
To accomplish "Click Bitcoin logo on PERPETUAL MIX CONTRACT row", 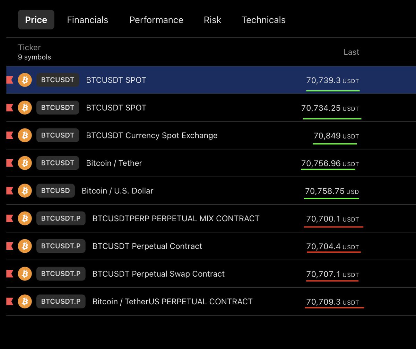I will tap(25, 218).
